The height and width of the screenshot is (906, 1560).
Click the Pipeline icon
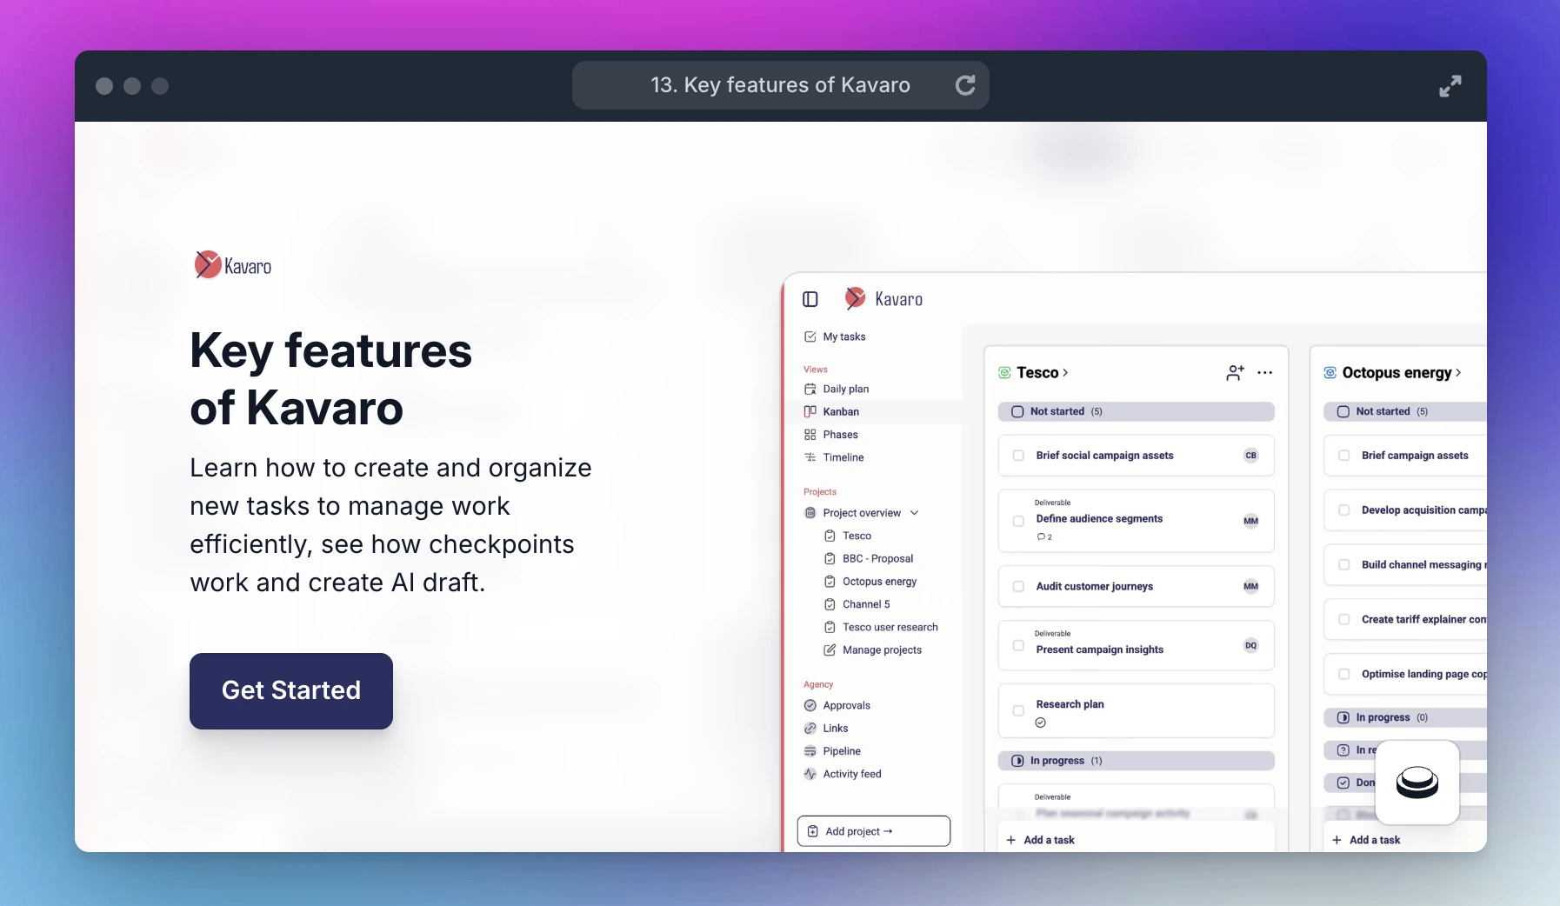[x=810, y=751]
